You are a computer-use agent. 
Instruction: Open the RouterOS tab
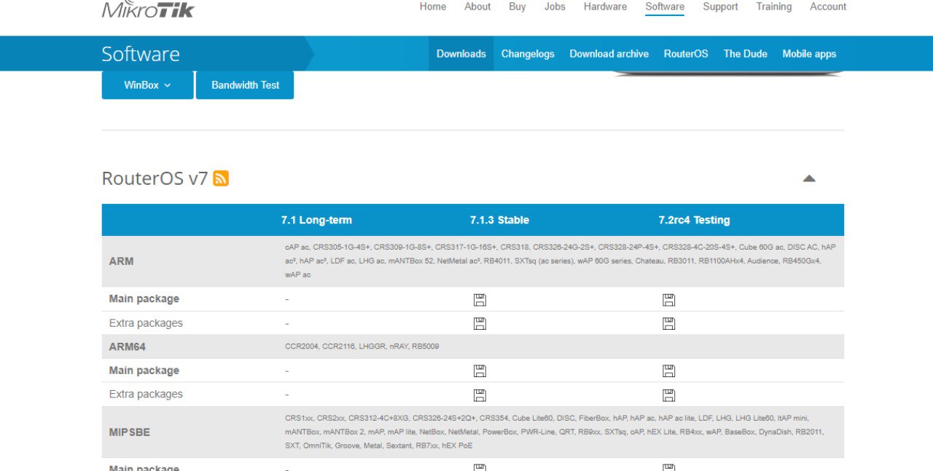click(x=686, y=54)
